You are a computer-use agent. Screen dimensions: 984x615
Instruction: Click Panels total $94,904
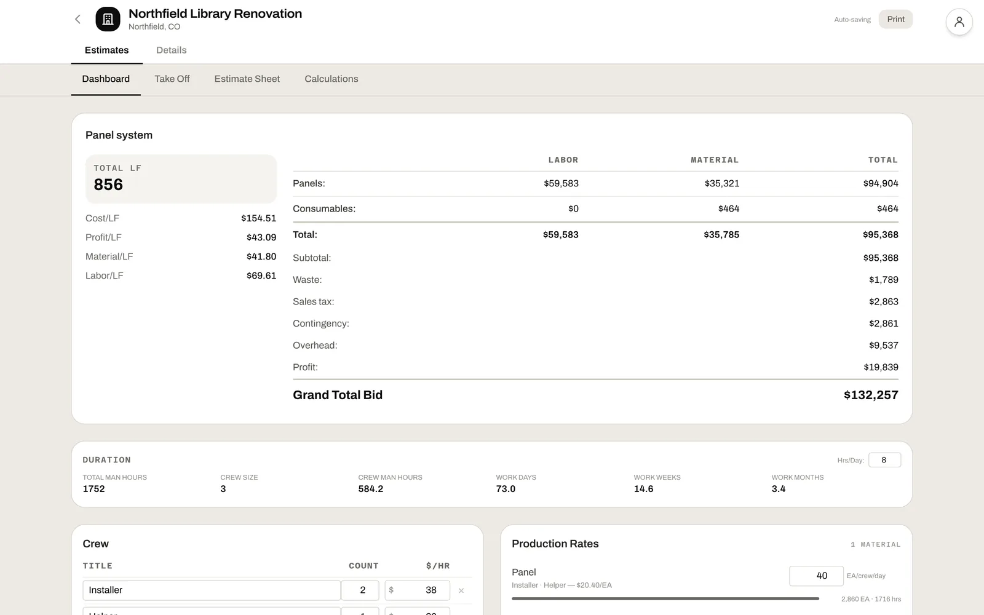tap(881, 183)
